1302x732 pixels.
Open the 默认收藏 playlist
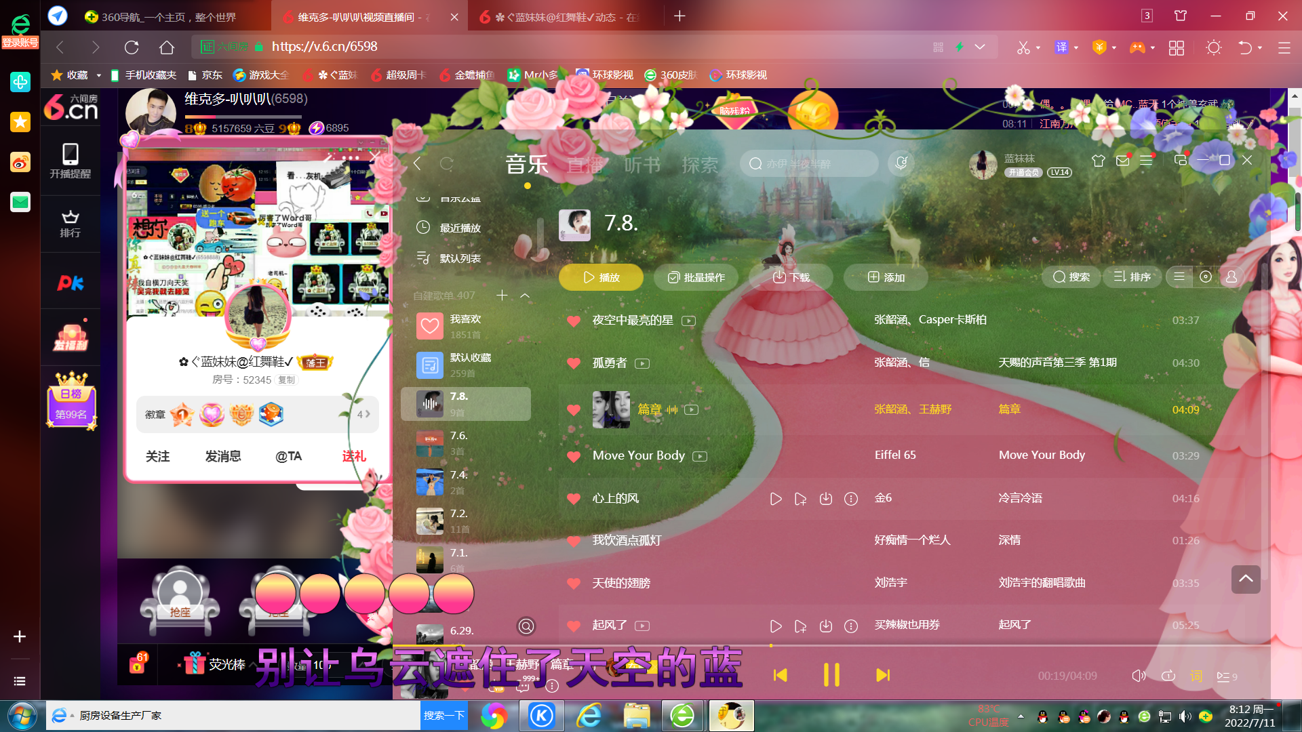[x=465, y=365]
